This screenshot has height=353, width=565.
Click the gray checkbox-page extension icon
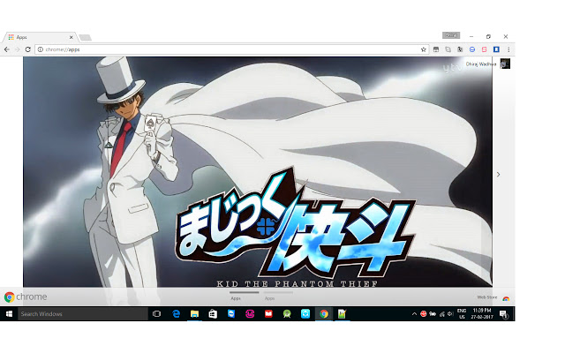448,49
